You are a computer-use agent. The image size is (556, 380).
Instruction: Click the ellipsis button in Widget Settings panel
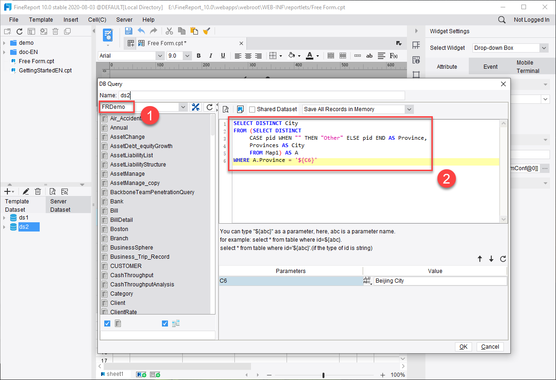pos(545,169)
